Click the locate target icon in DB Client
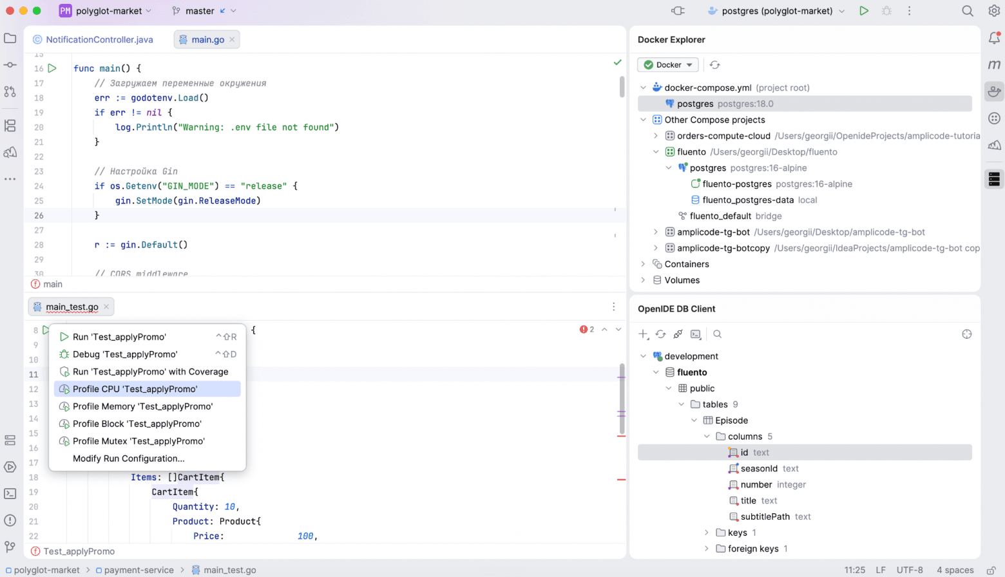 pos(966,334)
